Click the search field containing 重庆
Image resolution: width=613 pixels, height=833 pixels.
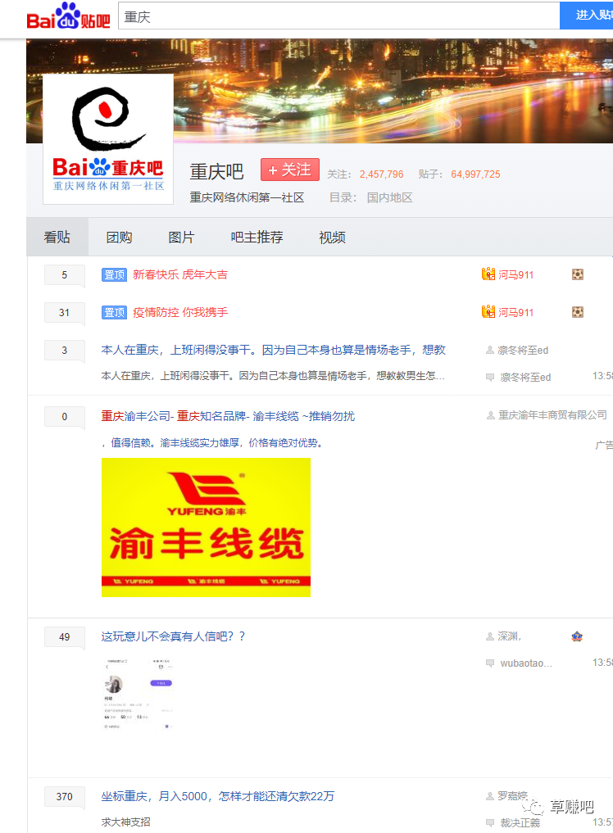pos(338,16)
